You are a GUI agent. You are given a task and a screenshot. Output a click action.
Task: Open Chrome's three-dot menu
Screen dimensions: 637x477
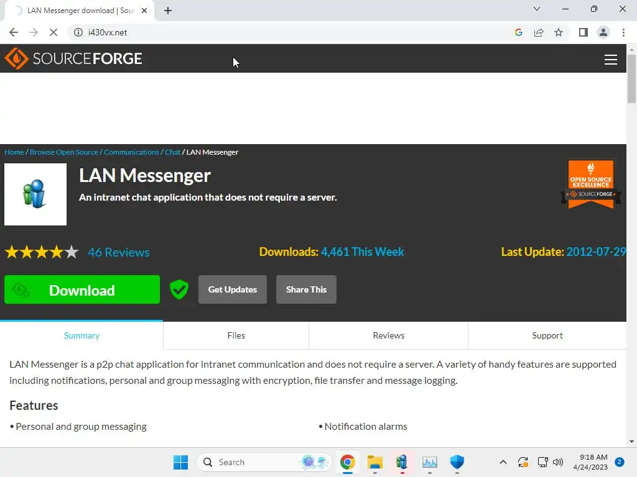click(x=623, y=32)
